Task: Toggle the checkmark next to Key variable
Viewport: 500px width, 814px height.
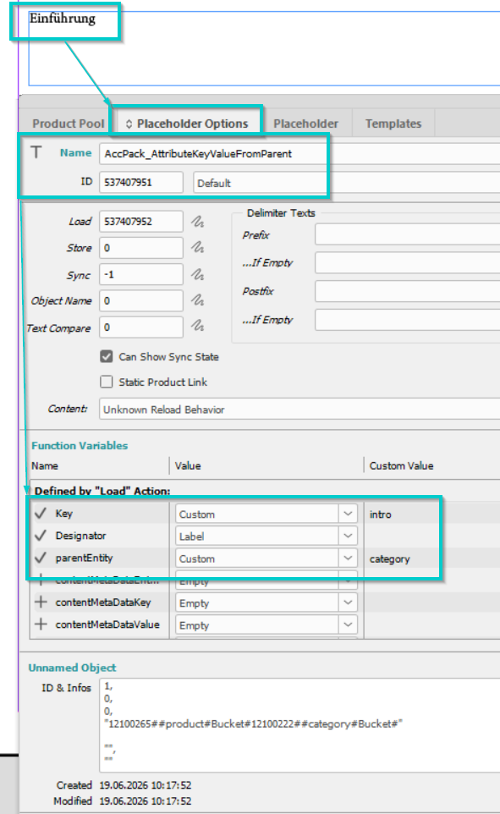Action: tap(41, 514)
